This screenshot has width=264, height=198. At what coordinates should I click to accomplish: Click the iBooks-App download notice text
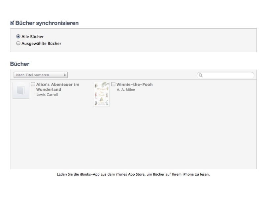point(133,175)
